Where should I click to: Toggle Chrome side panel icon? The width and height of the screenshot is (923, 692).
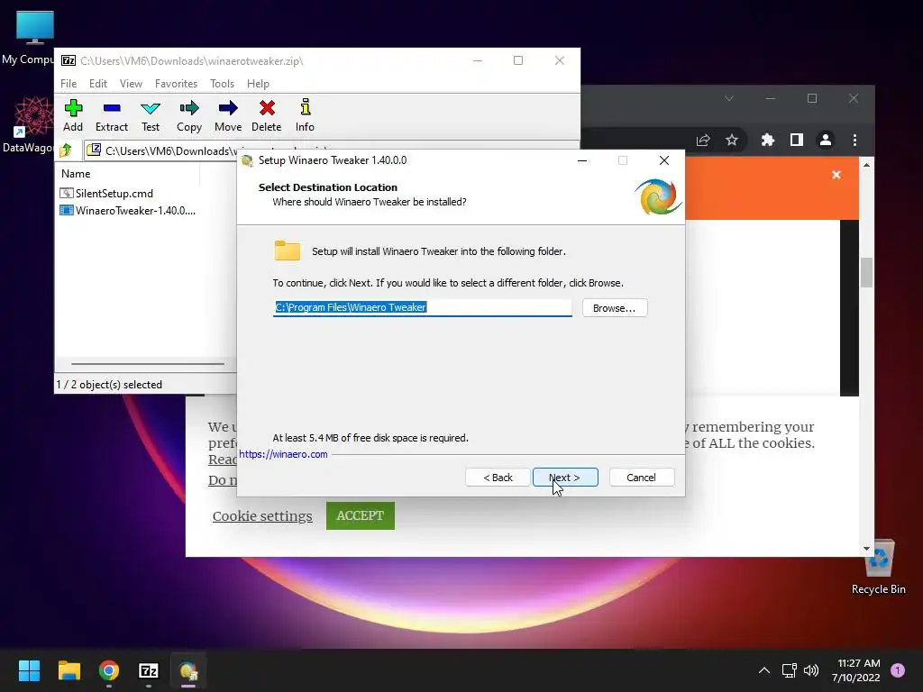tap(797, 140)
